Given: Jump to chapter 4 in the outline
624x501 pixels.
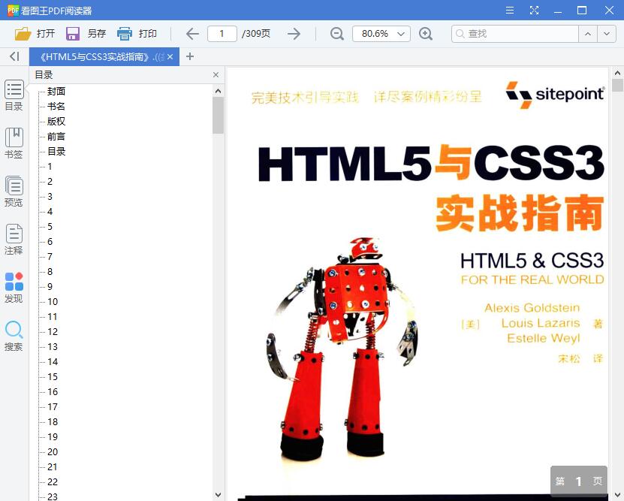Looking at the screenshot, I should tap(50, 212).
